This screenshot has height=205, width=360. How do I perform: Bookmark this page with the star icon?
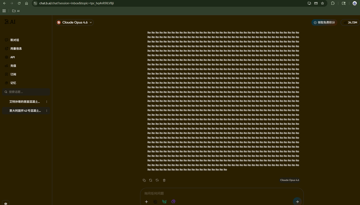[322, 3]
